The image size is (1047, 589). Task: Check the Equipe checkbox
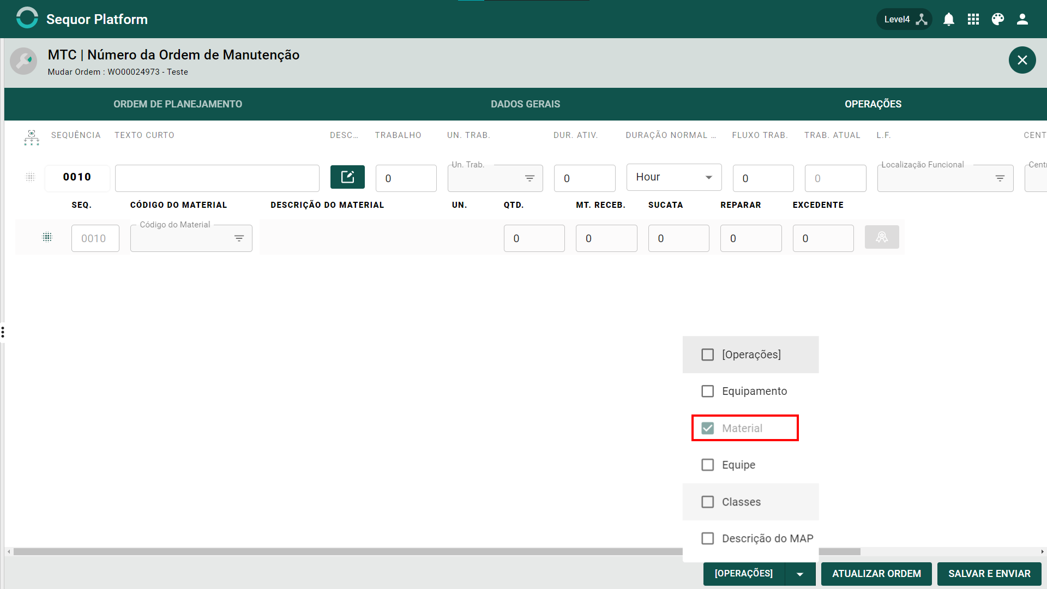pyautogui.click(x=707, y=465)
